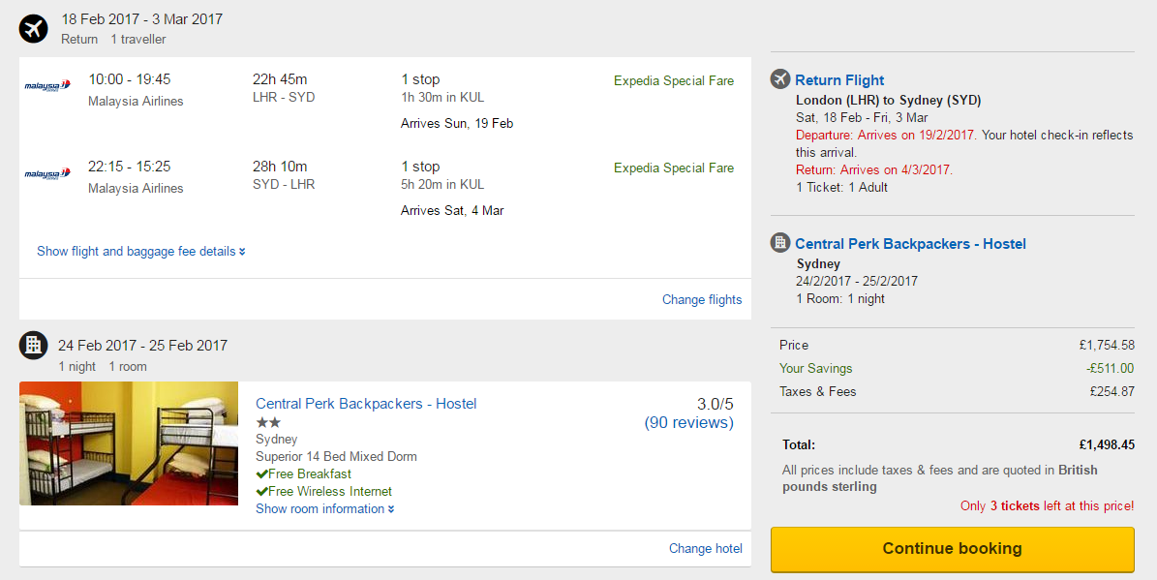Image resolution: width=1157 pixels, height=580 pixels.
Task: Expand Show room information
Action: (324, 509)
